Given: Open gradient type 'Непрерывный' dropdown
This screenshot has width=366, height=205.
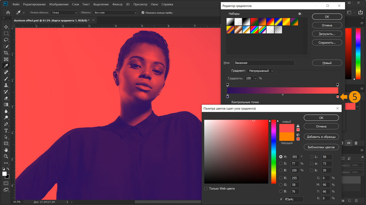Looking at the screenshot, I should pyautogui.click(x=260, y=71).
